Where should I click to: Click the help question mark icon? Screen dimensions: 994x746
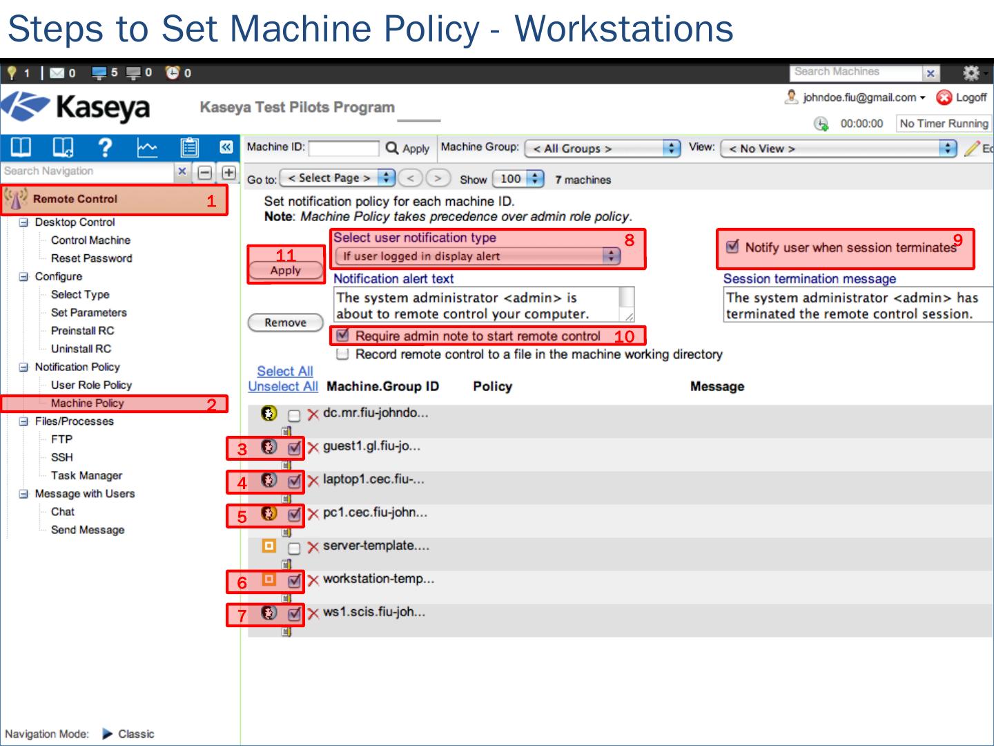[x=105, y=147]
